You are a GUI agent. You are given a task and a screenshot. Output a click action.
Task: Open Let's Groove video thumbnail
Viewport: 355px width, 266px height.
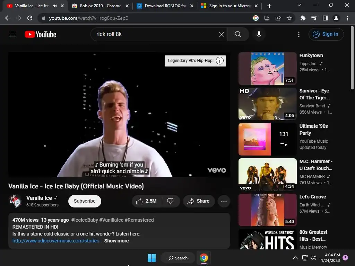coord(267,210)
